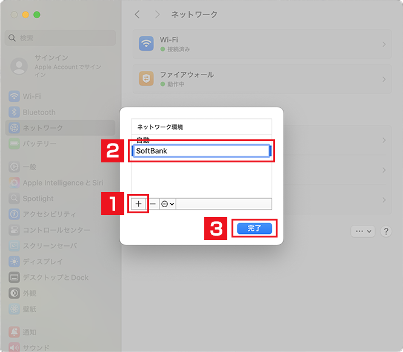Click the plus button to add location
The image size is (403, 352).
[139, 204]
